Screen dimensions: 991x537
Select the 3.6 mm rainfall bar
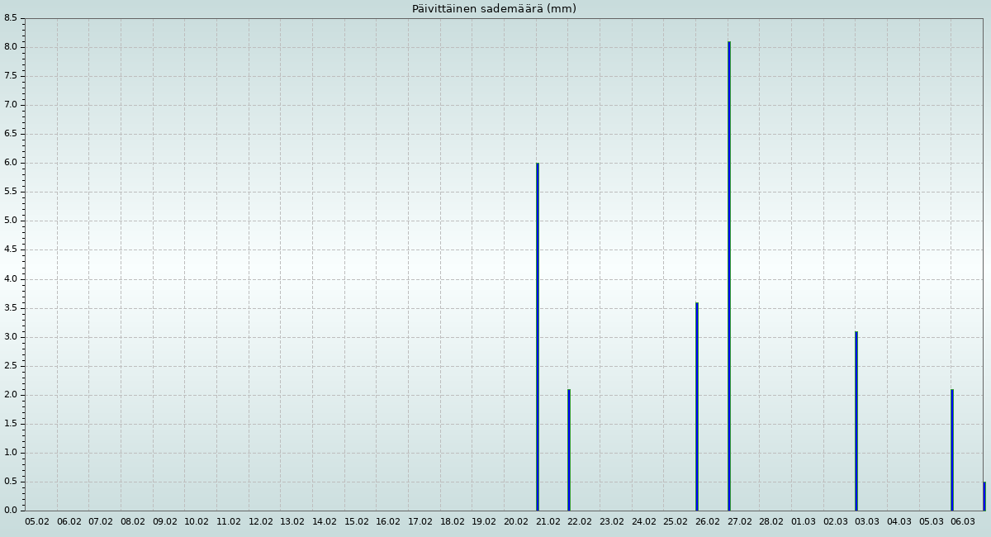click(696, 406)
